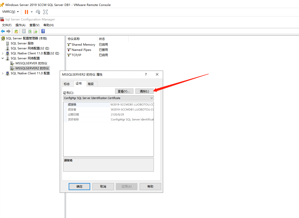This screenshot has height=218, width=299.
Task: Close the MSSQLSERVER2 的协议 属性 dialog
Action: [x=157, y=74]
